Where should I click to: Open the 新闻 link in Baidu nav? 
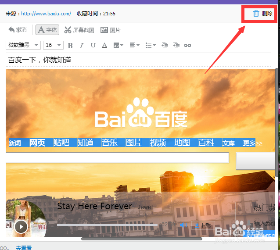tap(15, 143)
